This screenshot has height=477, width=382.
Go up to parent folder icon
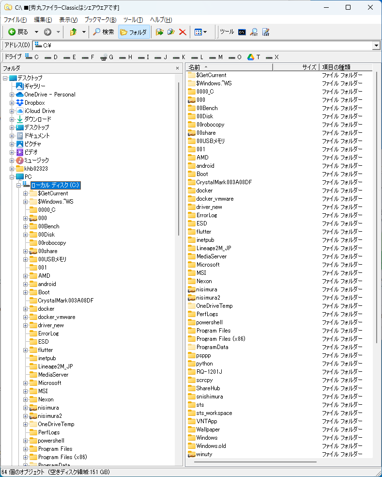(x=73, y=32)
